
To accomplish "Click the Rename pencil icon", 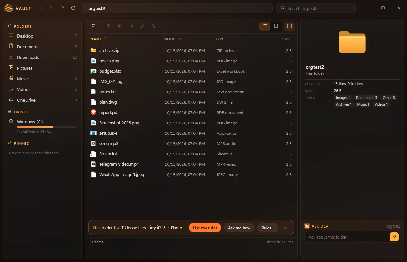I will coord(142,26).
